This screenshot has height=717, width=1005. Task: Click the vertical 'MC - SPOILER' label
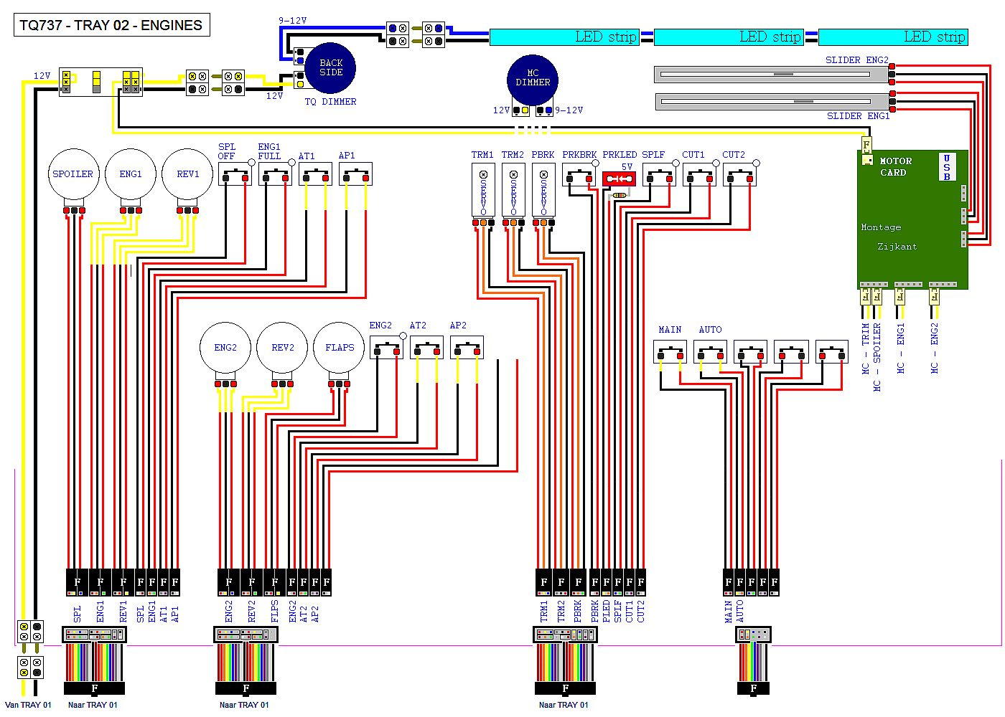877,357
